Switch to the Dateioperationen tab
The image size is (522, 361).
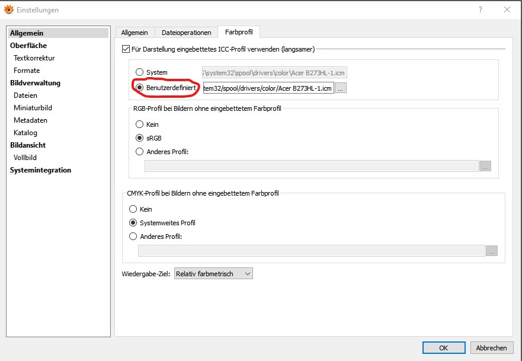pos(187,33)
